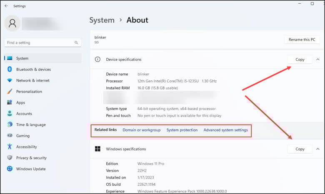Click the Apps icon in sidebar
325x194 pixels.
[10, 102]
